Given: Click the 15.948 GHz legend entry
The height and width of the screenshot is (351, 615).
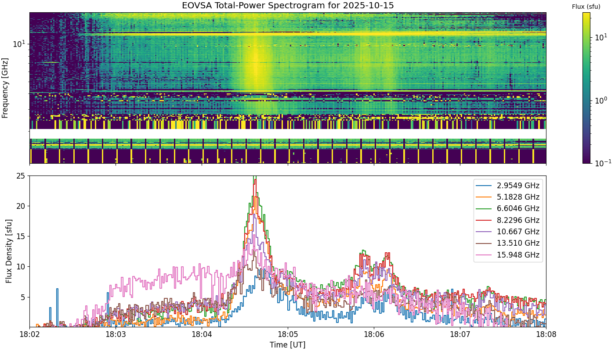Looking at the screenshot, I should click(508, 255).
